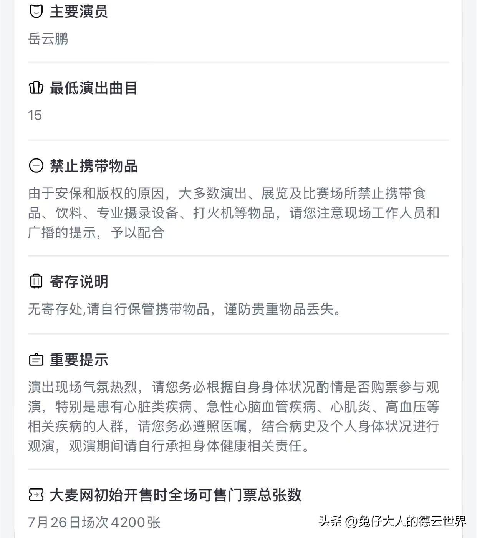Tap the storage notice text 无寄存处

click(185, 309)
